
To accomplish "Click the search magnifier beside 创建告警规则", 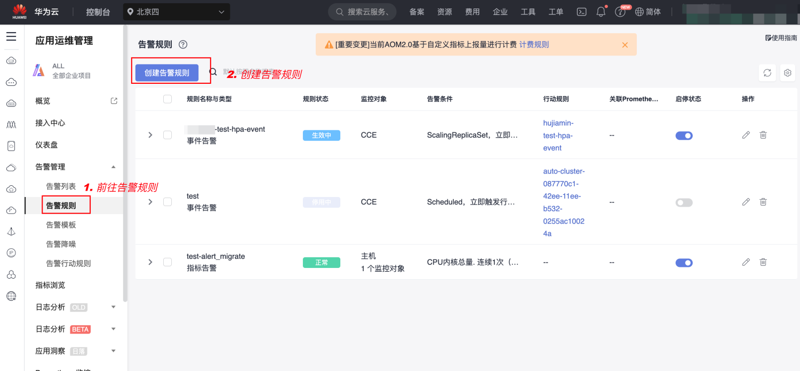I will point(213,72).
